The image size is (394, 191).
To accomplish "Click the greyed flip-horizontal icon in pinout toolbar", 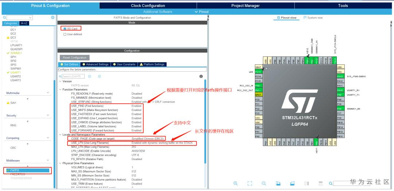I will pos(306,183).
